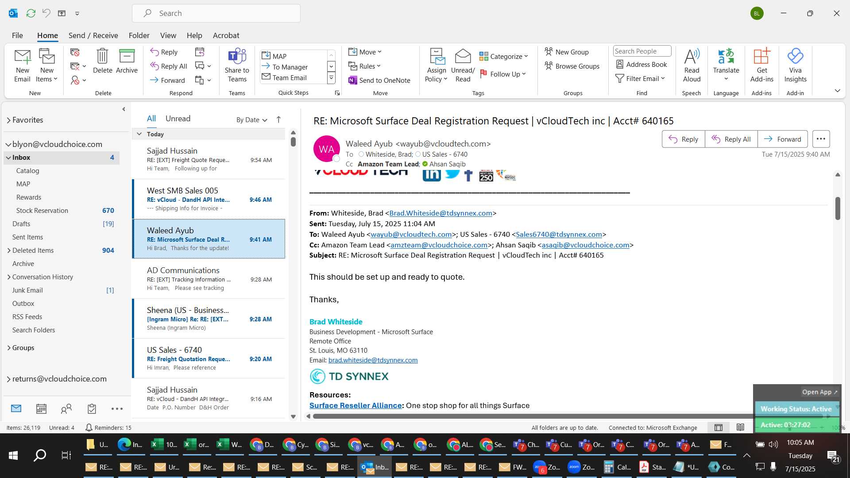Open the File menu tab
The width and height of the screenshot is (850, 478).
17,35
